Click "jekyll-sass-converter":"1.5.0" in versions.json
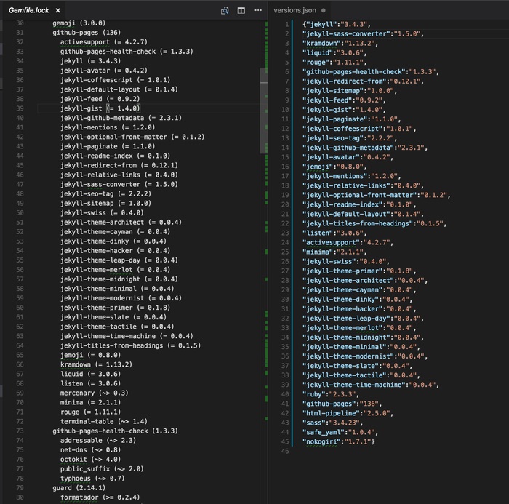 (363, 33)
